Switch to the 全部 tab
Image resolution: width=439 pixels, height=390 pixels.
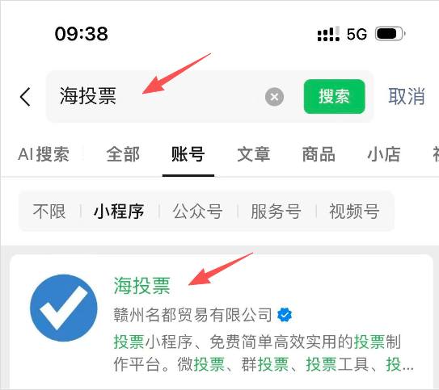pos(123,154)
